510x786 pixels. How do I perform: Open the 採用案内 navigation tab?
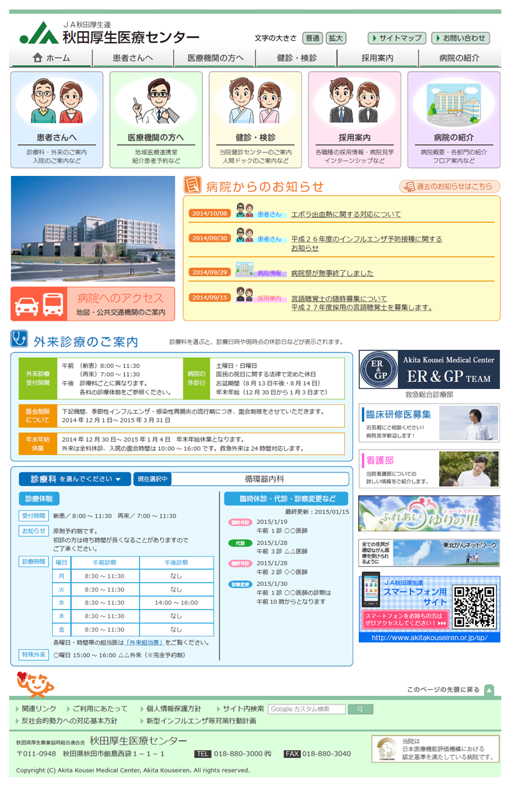coord(377,58)
